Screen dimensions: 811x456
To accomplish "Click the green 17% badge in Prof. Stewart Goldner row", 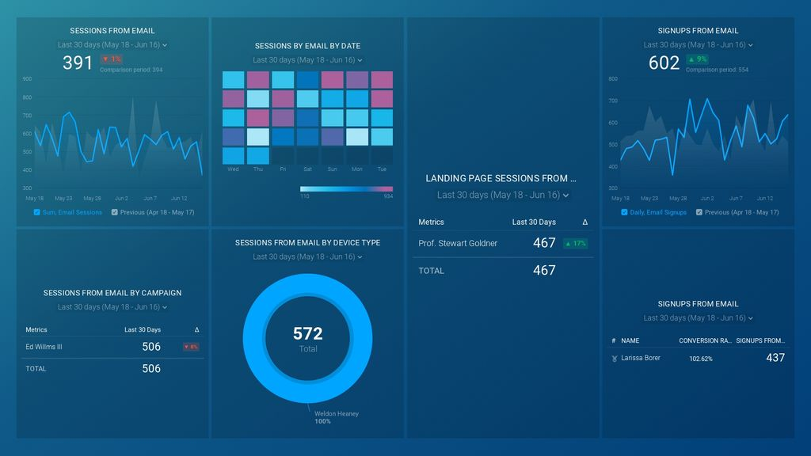I will (575, 243).
